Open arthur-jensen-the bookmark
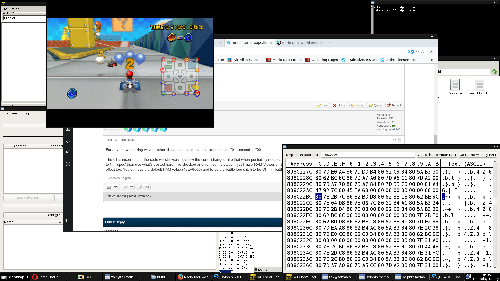This screenshot has width=500, height=281. coord(398,60)
